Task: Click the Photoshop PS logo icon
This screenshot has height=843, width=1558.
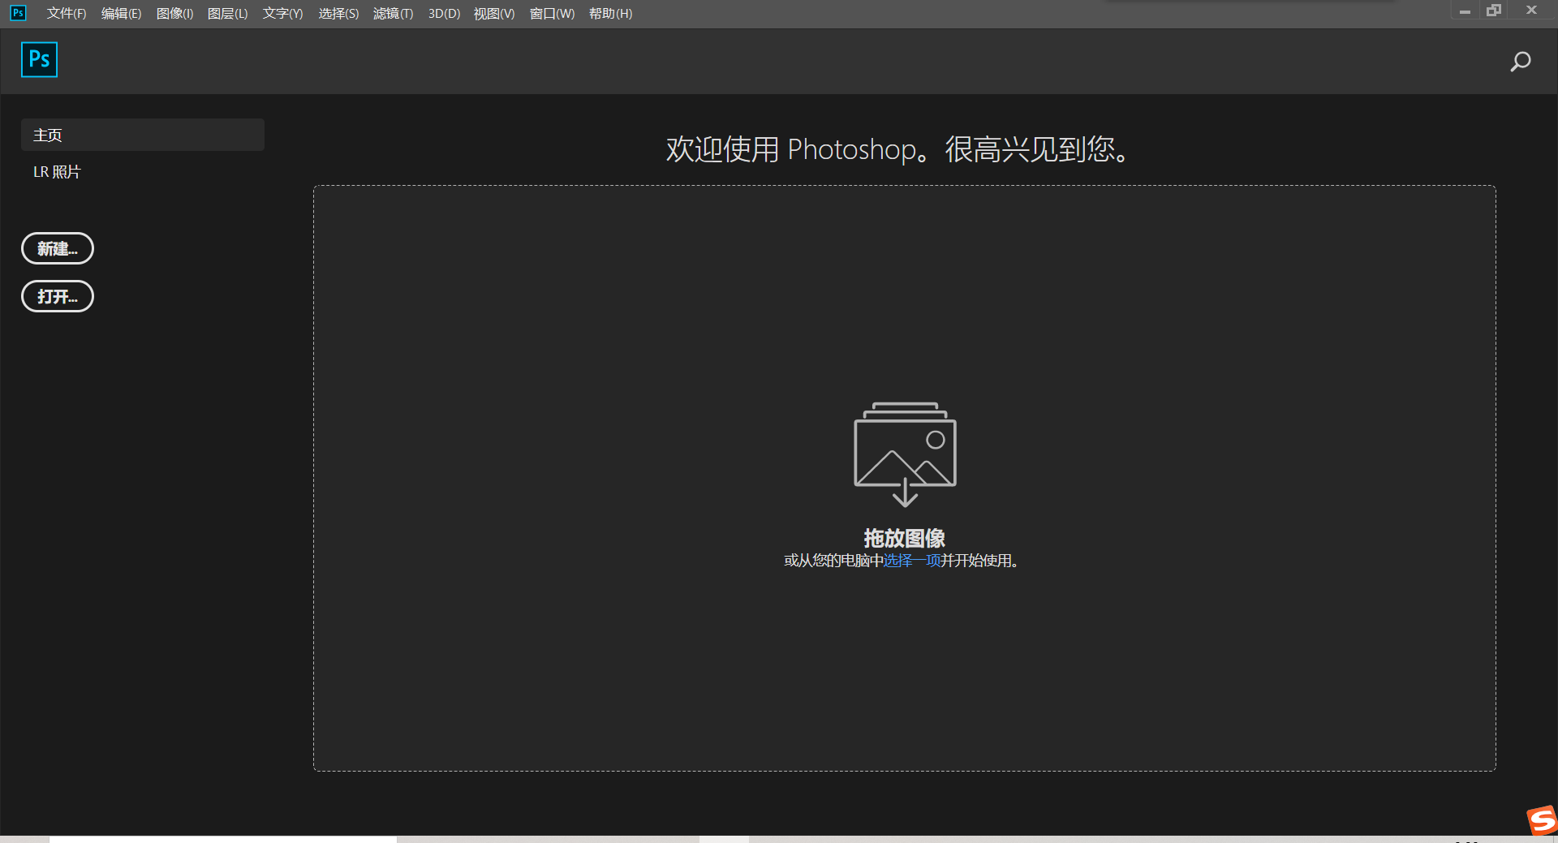Action: pos(38,59)
